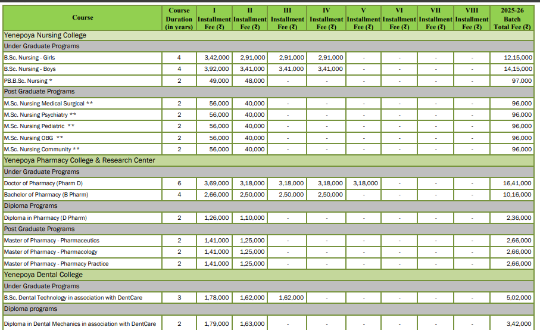540x330 pixels.
Task: Click the Yenepoya Dental College section header
Action: (x=43, y=275)
